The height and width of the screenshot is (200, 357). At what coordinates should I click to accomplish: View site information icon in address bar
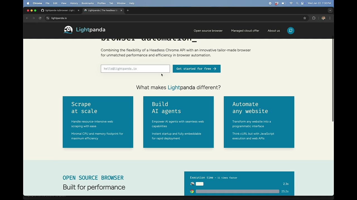click(48, 18)
